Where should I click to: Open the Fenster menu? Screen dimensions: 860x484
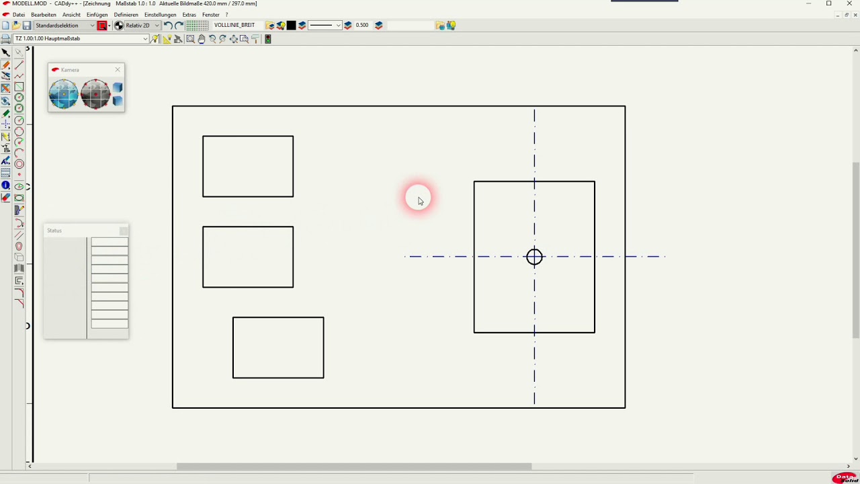[x=211, y=14]
